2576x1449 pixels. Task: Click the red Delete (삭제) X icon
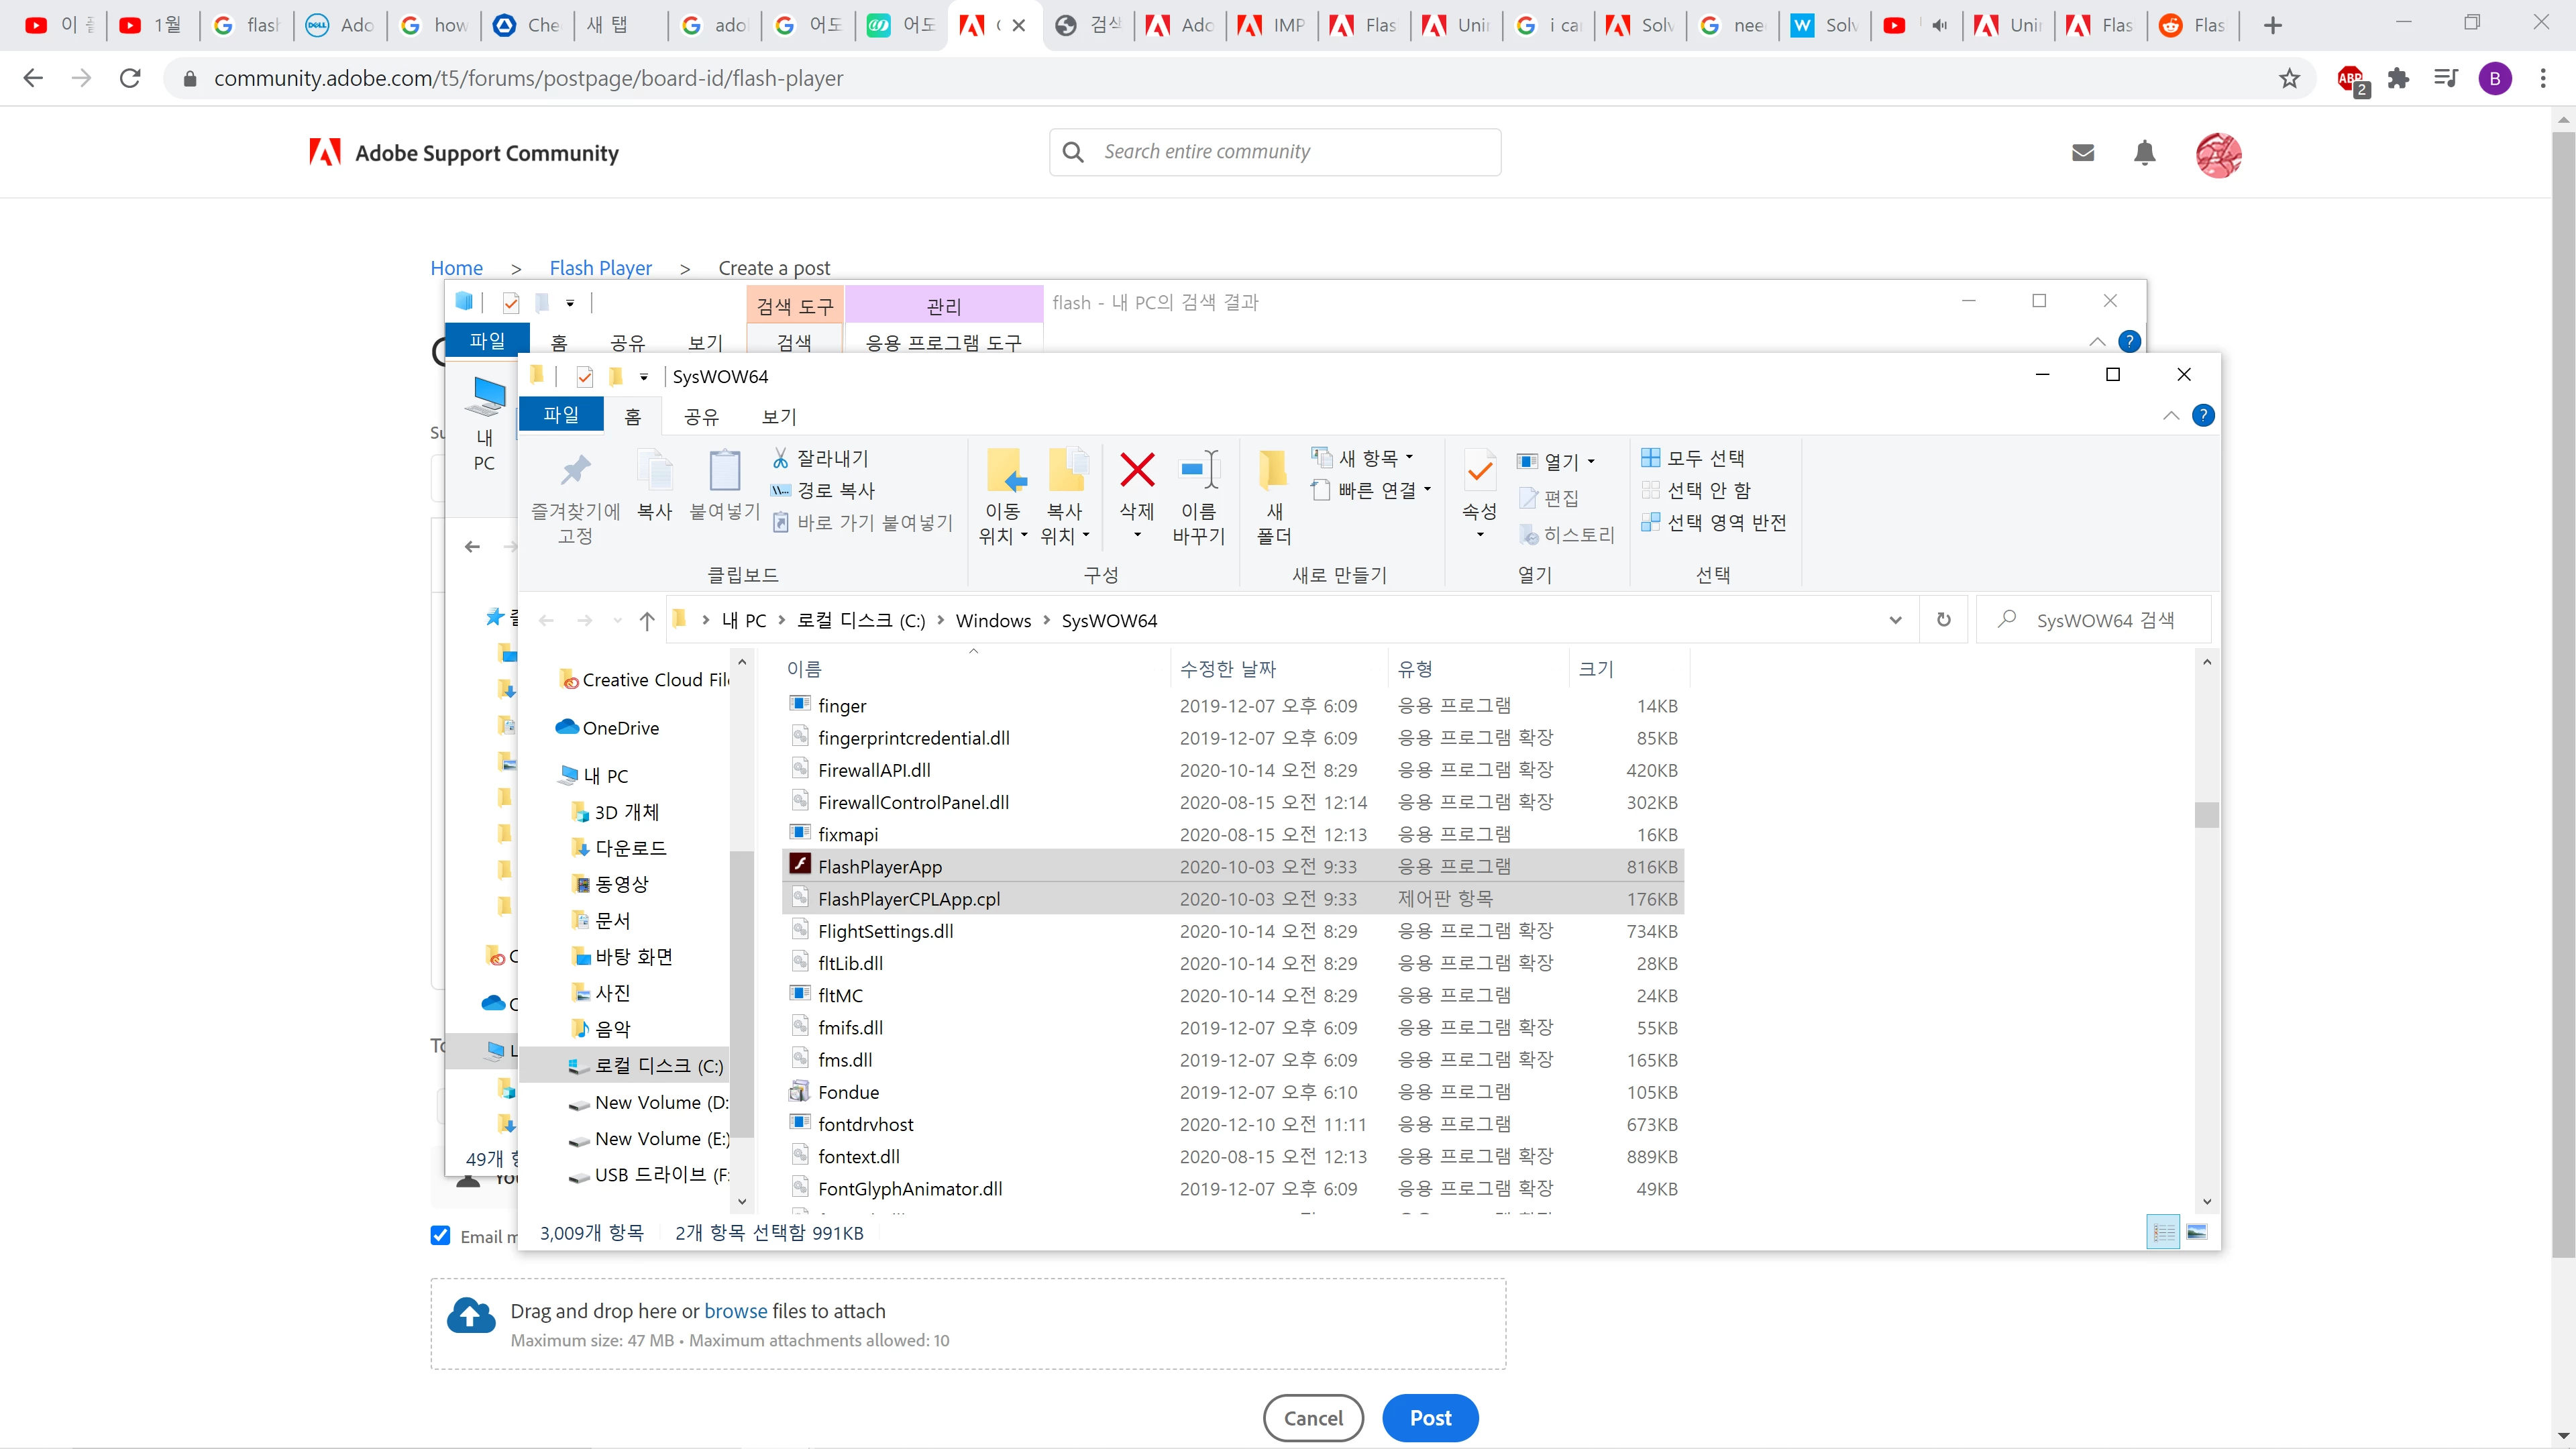1137,470
